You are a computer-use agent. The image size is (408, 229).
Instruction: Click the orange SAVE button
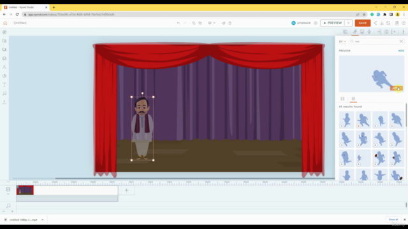pos(363,23)
